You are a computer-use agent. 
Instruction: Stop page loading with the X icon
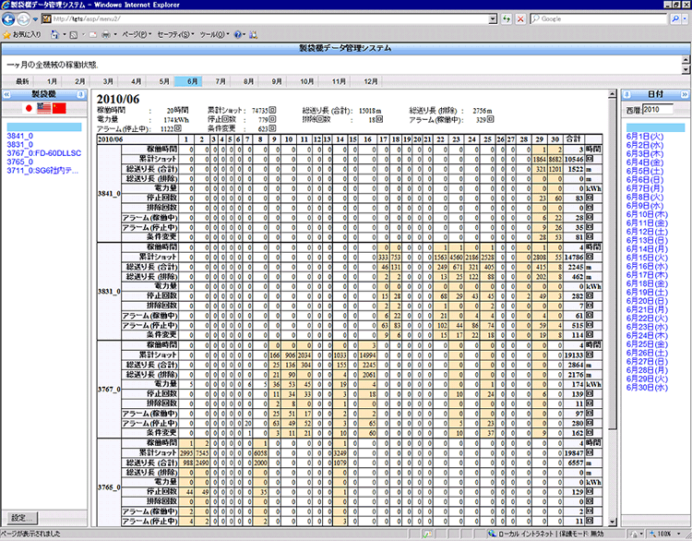521,18
